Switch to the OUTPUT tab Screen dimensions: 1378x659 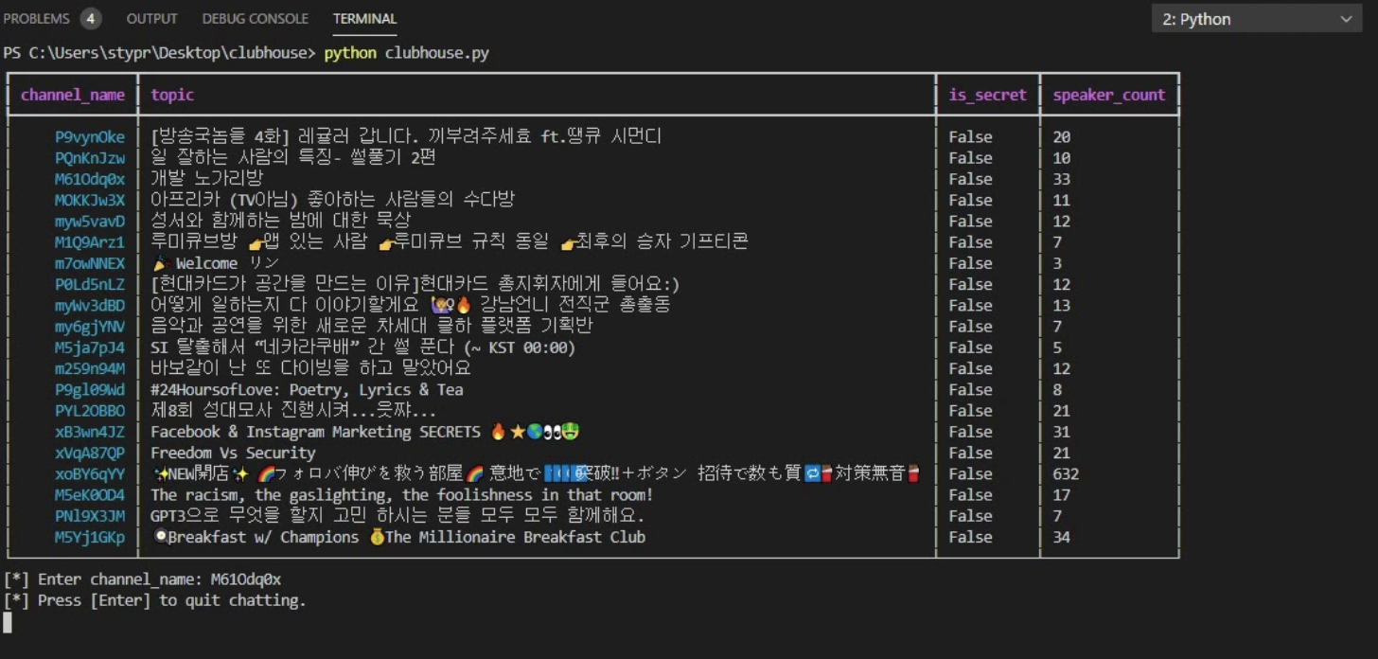(x=151, y=18)
